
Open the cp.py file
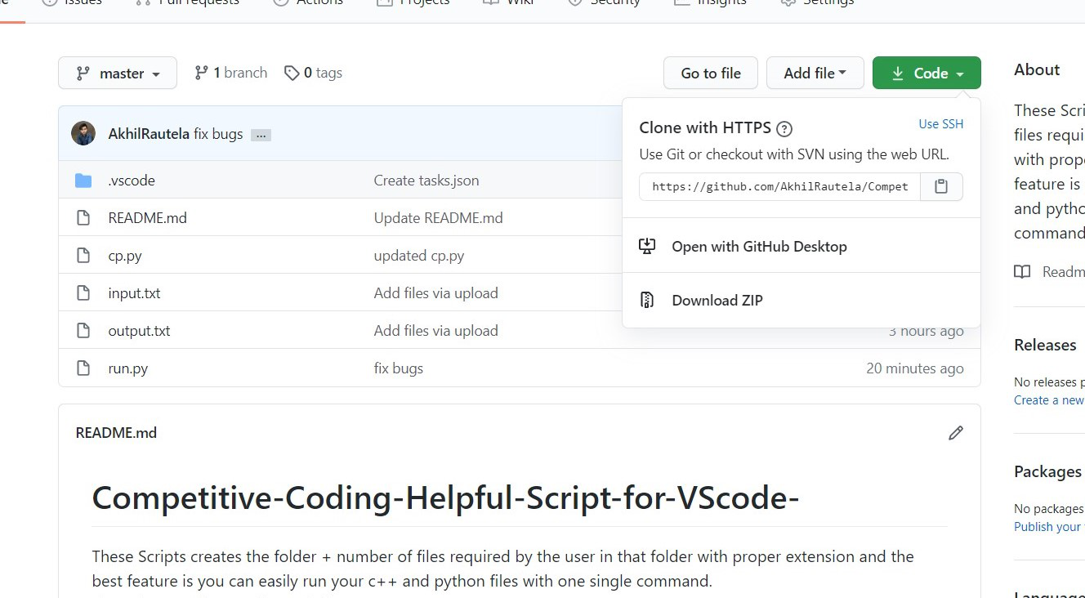(x=125, y=256)
